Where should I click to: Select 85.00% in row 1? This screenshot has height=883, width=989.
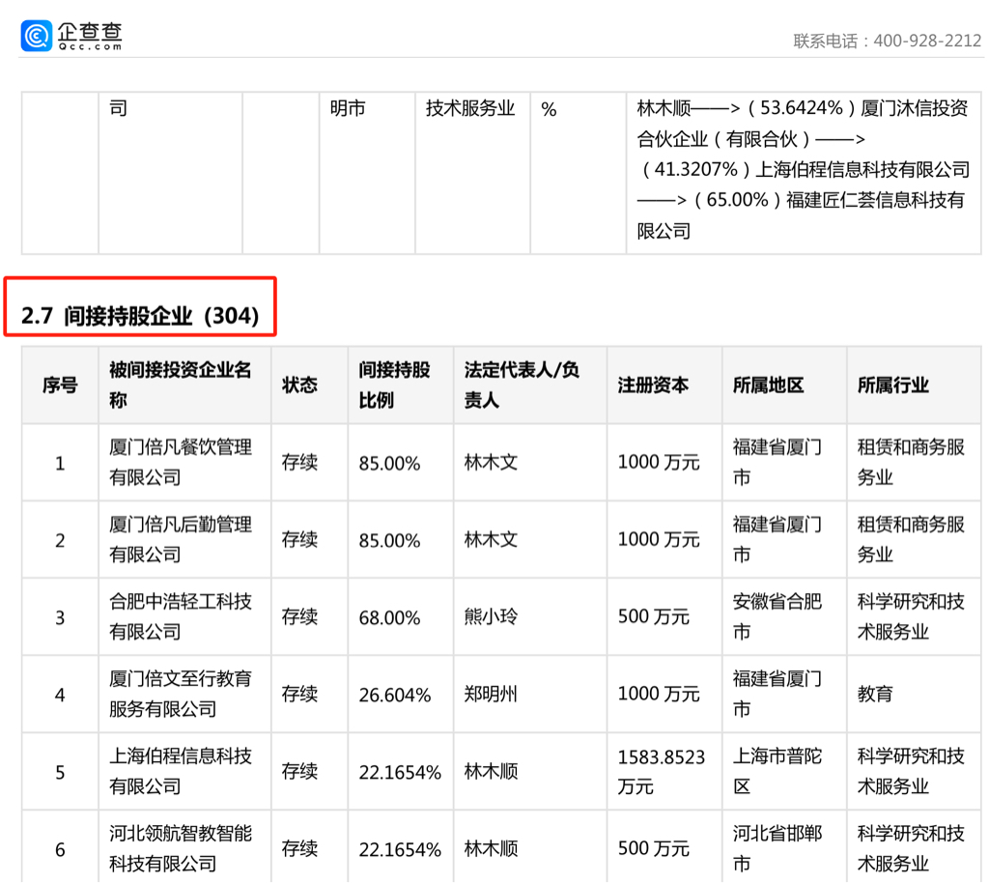[x=389, y=464]
